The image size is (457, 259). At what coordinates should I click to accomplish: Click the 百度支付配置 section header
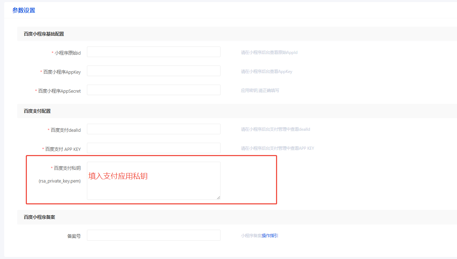[37, 111]
